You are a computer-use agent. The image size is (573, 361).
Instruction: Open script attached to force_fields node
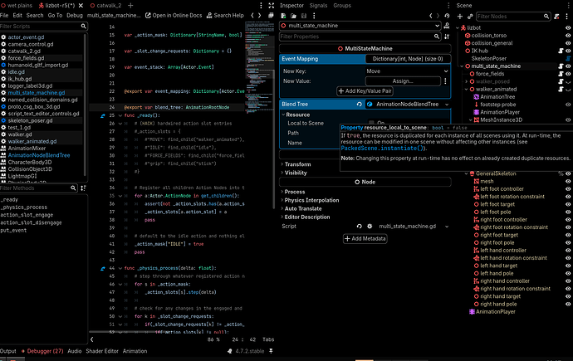point(561,74)
